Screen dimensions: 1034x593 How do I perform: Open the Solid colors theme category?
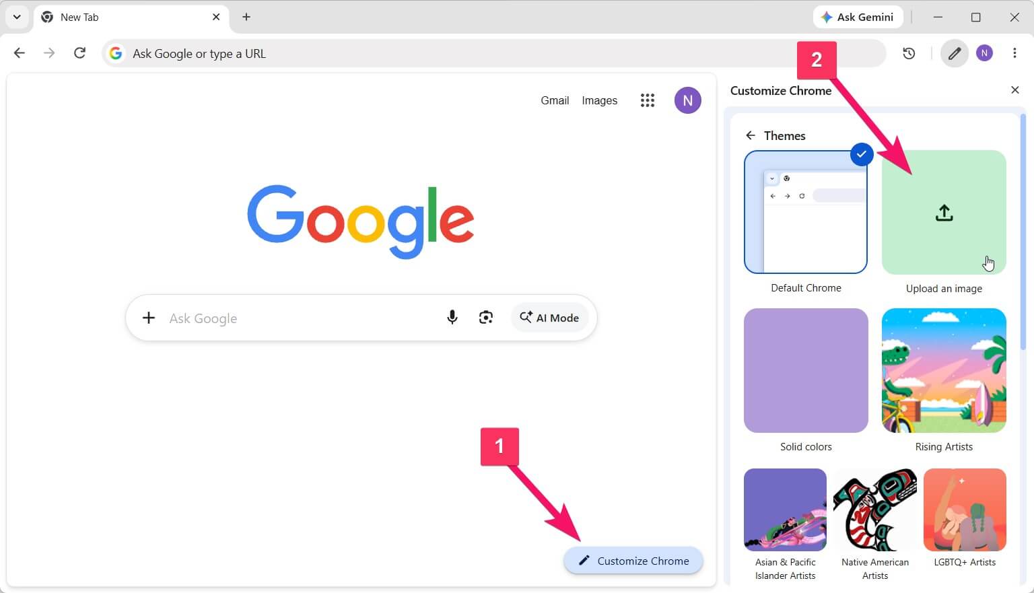(x=806, y=370)
